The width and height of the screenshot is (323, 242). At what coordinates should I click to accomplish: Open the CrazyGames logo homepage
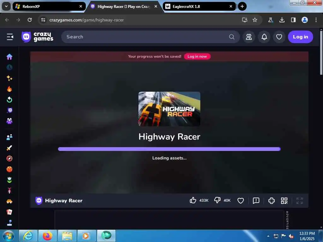37,37
